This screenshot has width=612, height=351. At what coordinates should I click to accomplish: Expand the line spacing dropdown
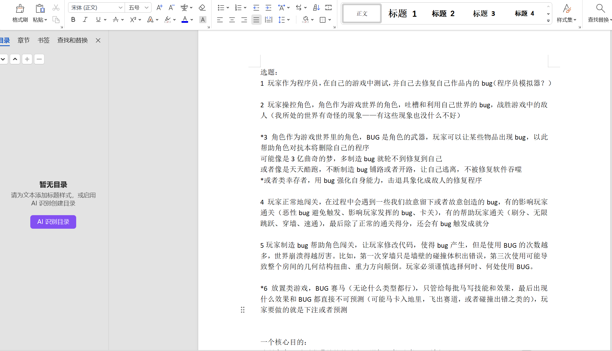[x=289, y=19]
